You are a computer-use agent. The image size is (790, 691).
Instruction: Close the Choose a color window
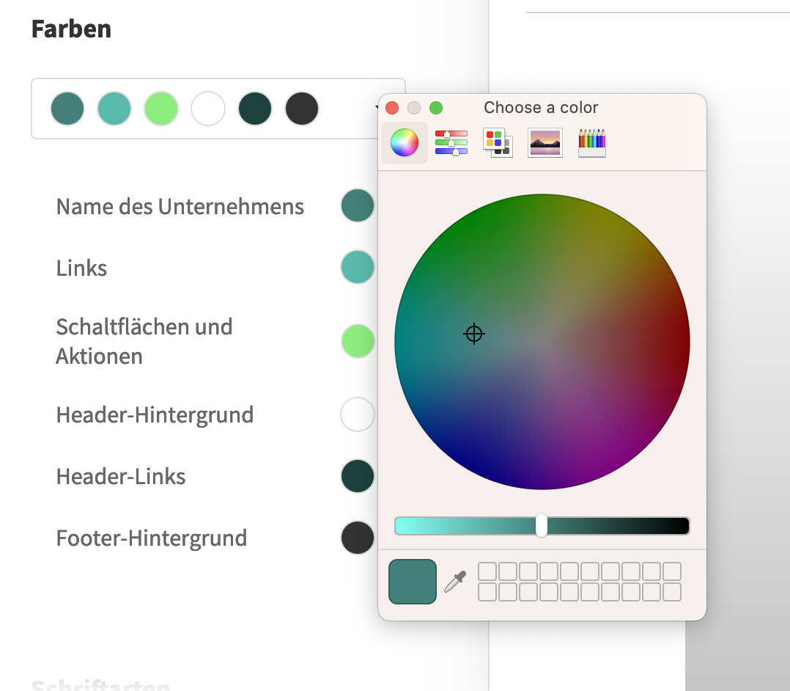click(x=392, y=108)
